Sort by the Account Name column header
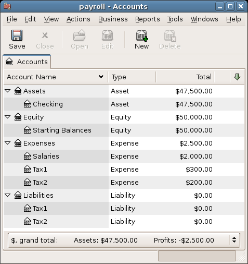 coord(56,77)
